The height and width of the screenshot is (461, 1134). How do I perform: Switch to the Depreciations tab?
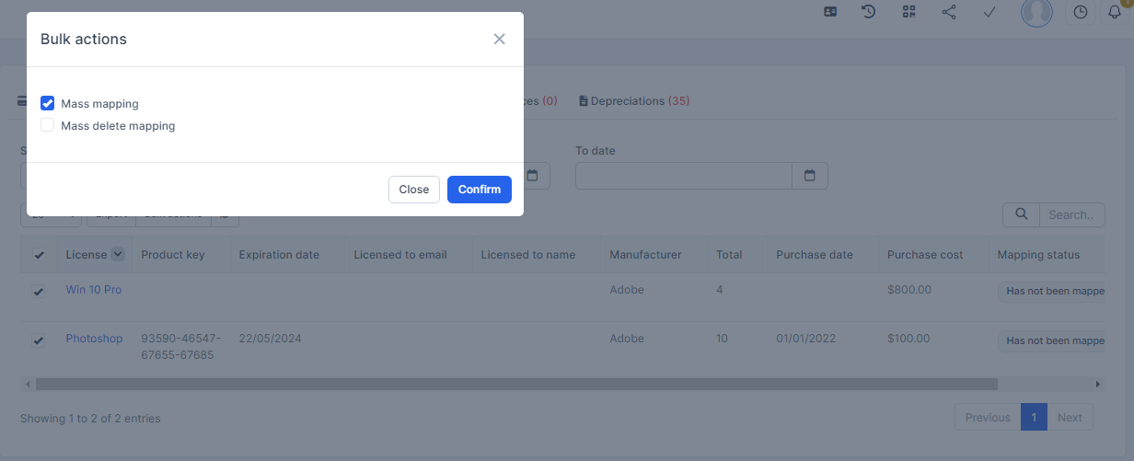coord(634,101)
